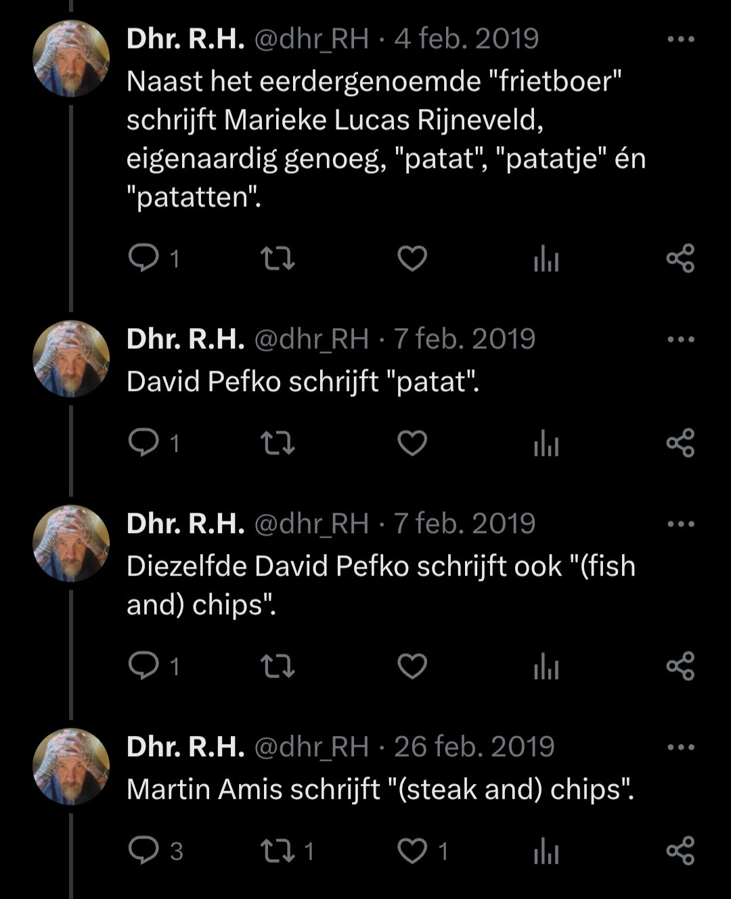
Task: Open more options for the 4 feb. tweet
Action: [680, 39]
